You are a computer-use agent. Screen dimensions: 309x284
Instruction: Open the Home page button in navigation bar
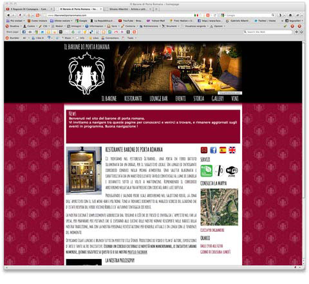290,15
